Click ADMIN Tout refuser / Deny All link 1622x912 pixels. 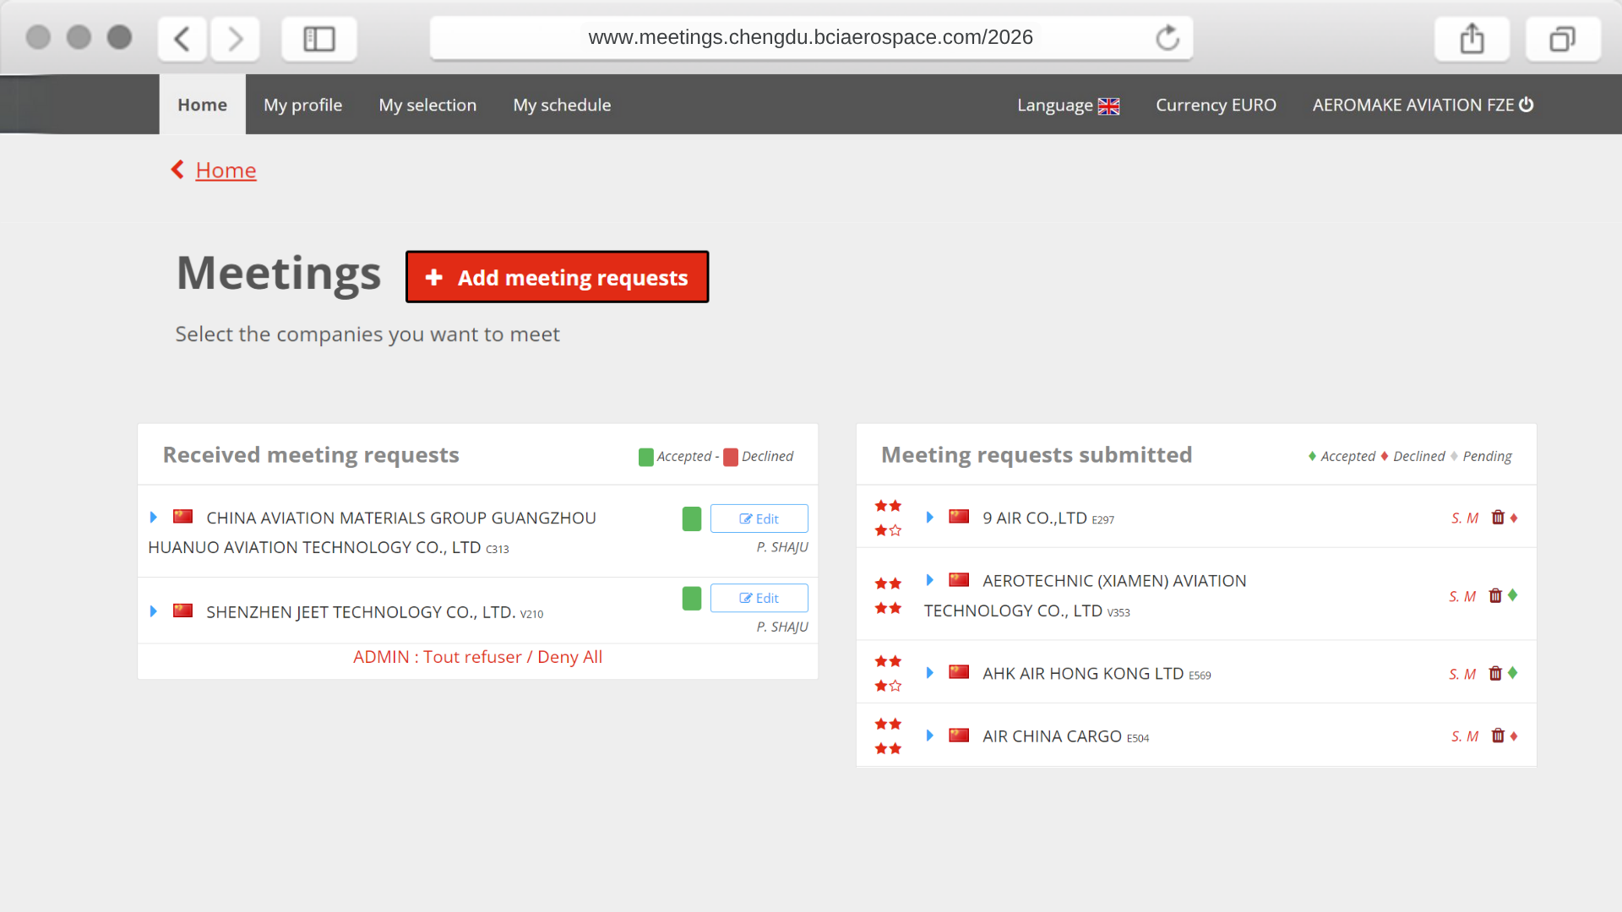pos(477,657)
